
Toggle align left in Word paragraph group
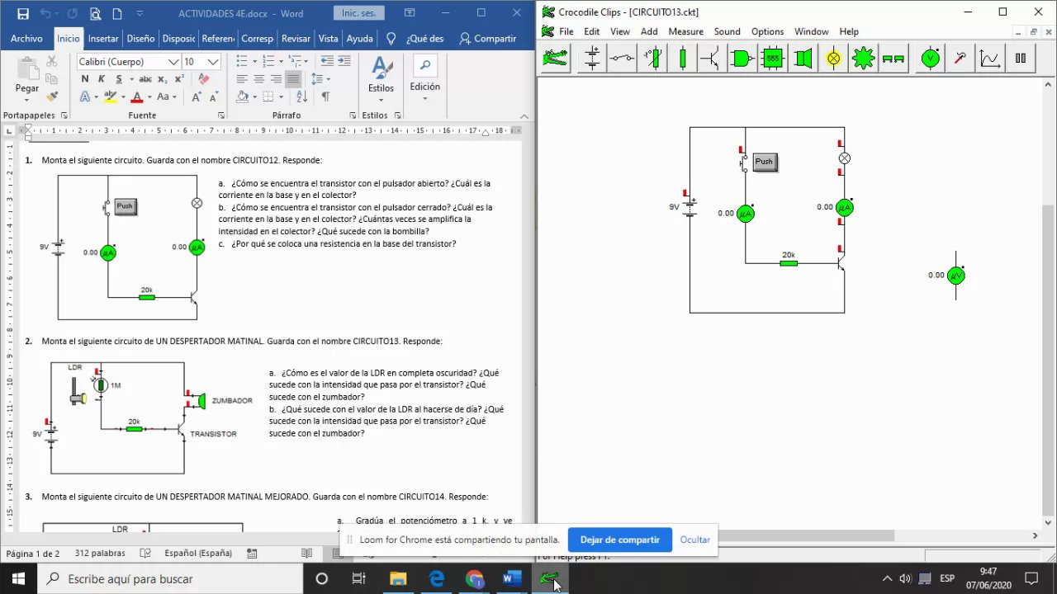(242, 79)
